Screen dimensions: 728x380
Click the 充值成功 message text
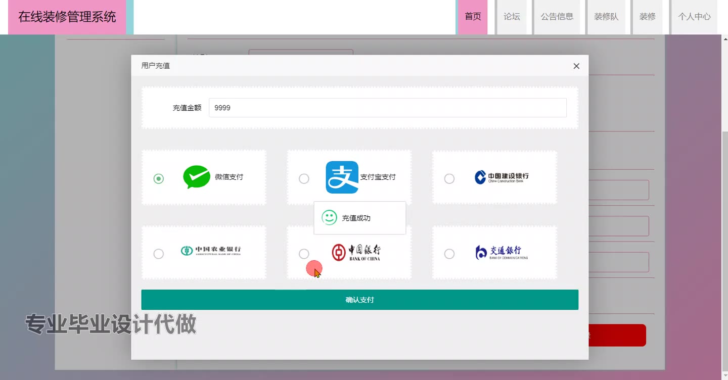point(356,218)
